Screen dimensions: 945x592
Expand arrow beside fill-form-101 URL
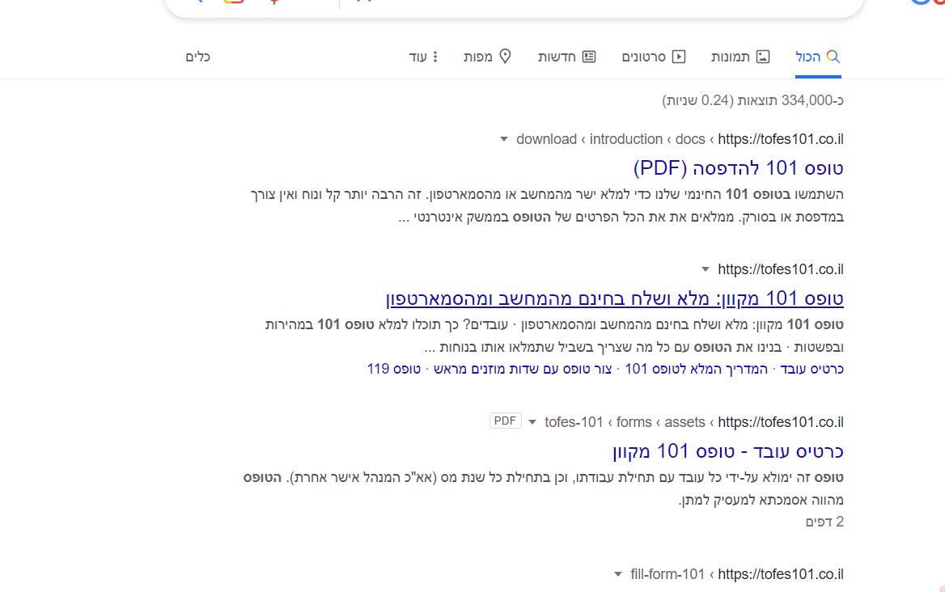click(618, 574)
